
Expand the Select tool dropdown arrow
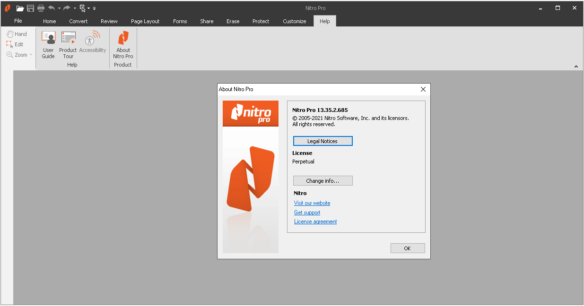click(88, 8)
